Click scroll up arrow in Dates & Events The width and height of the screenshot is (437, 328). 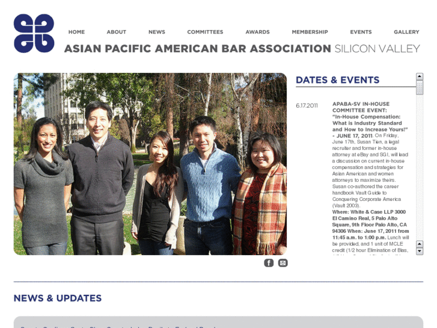tap(420, 76)
